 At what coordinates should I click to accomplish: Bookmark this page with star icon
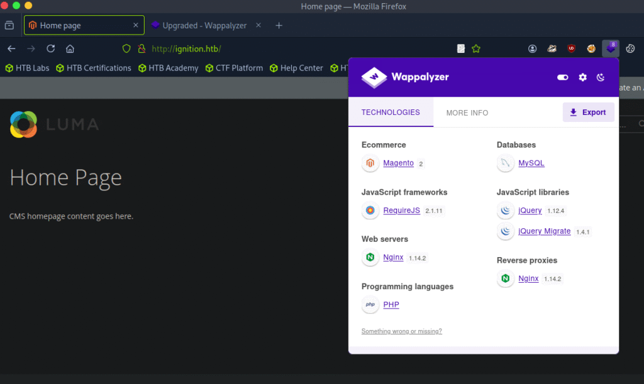(x=476, y=48)
